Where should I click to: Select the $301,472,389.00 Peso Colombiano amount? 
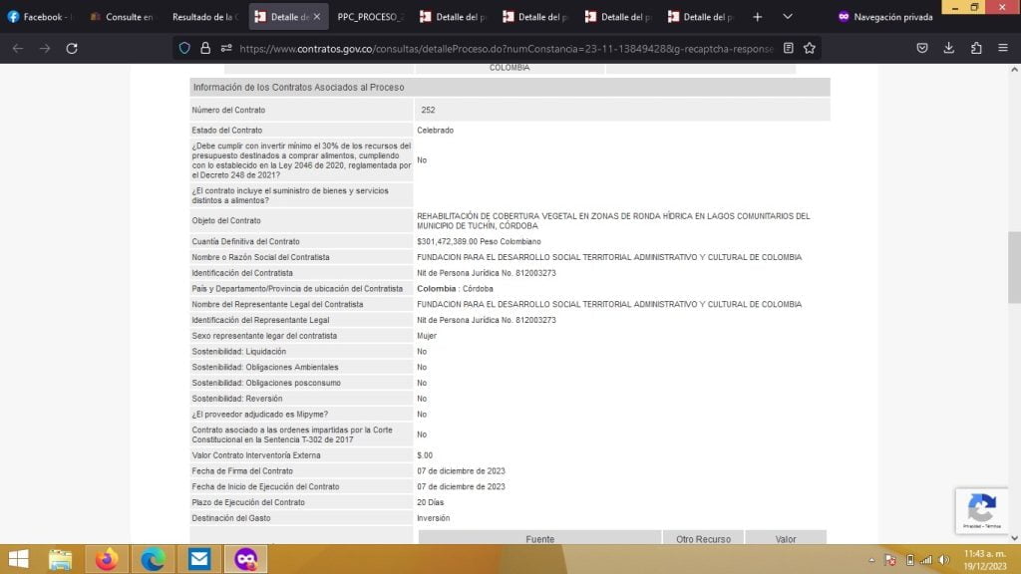[x=479, y=241]
